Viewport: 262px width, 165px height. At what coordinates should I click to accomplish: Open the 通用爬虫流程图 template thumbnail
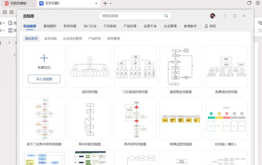point(180,66)
